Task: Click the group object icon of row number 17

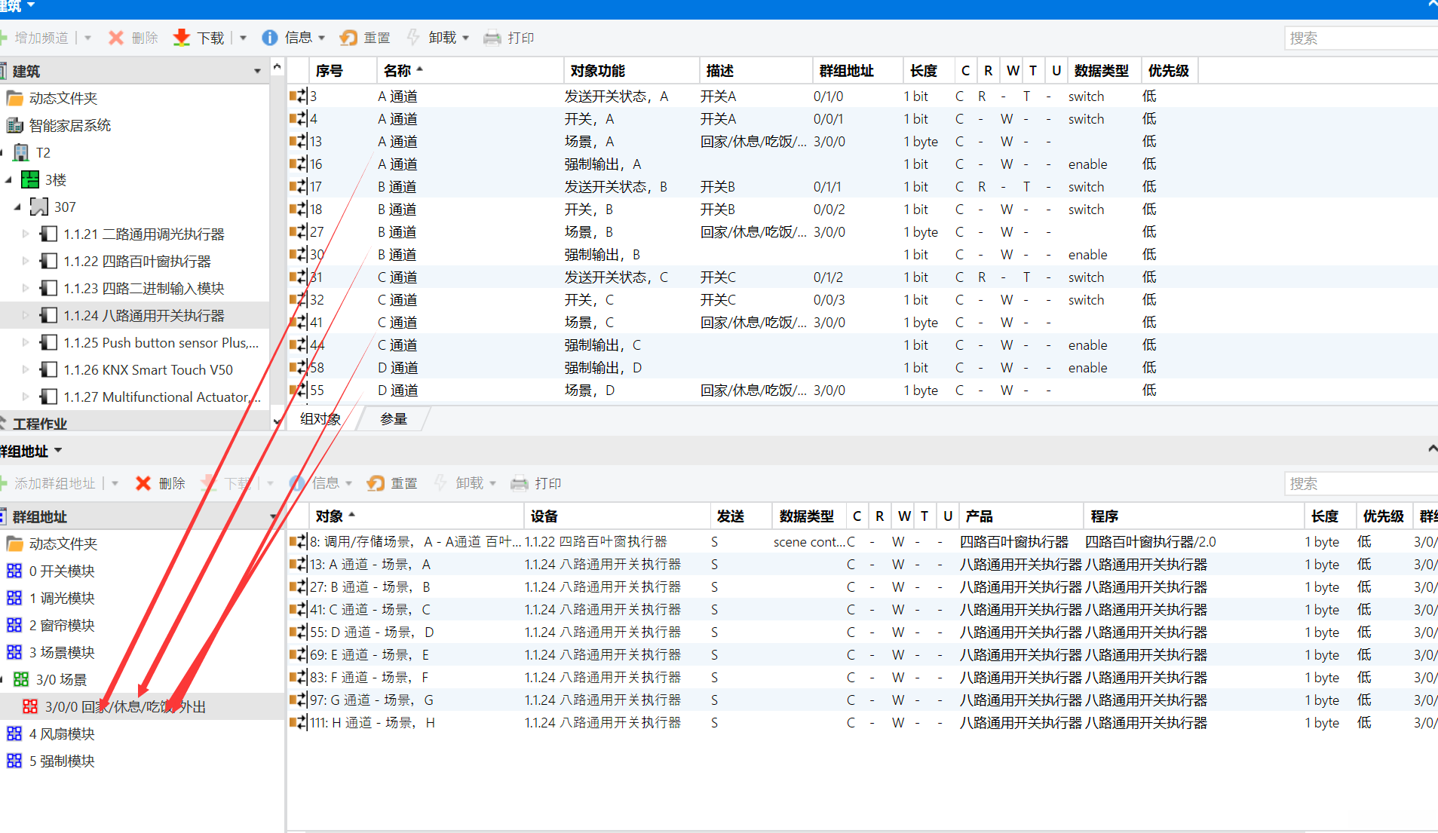Action: click(299, 187)
